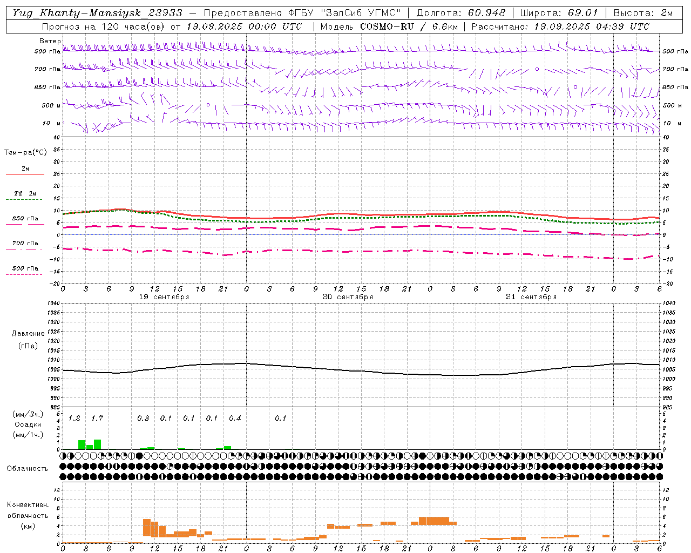Click the 0.4 precipitation value
Screen dimensions: 691x553
(235, 419)
